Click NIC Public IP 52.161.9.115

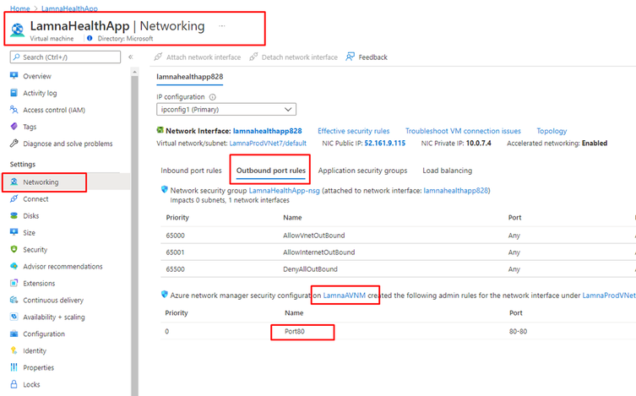(384, 143)
